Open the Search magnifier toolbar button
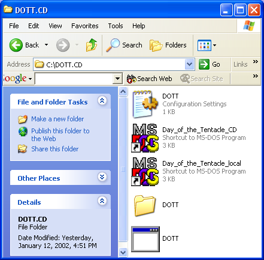The height and width of the screenshot is (260, 264). [x=124, y=45]
